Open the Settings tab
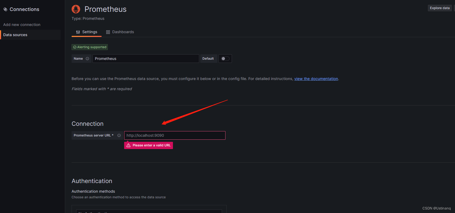The height and width of the screenshot is (213, 455). (x=87, y=32)
